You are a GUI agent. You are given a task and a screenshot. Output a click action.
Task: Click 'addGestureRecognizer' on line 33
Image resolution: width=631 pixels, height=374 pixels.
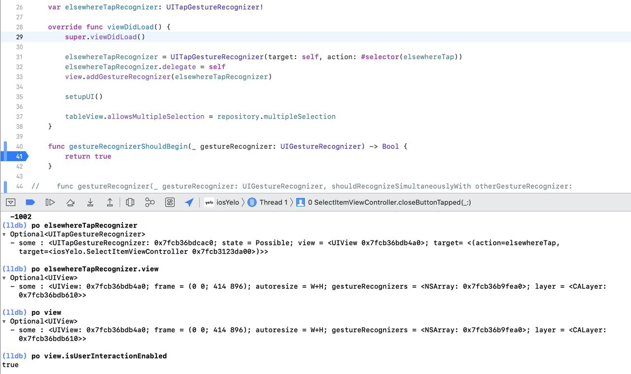click(x=128, y=77)
